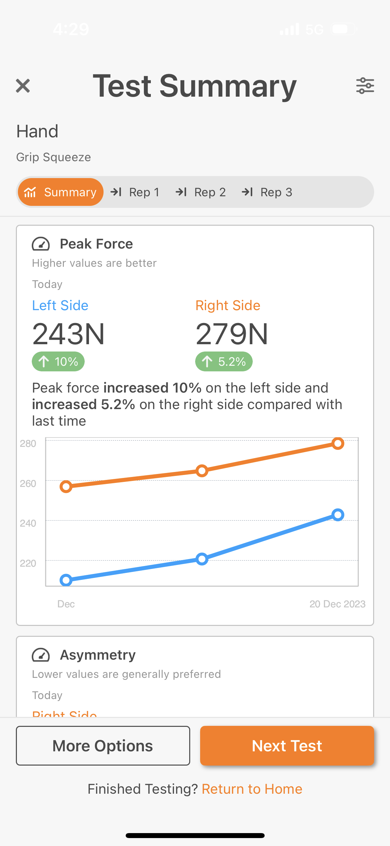Tap the green 10% increase badge
The height and width of the screenshot is (846, 390).
coord(58,362)
